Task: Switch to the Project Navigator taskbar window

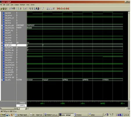Action: pyautogui.click(x=37, y=115)
